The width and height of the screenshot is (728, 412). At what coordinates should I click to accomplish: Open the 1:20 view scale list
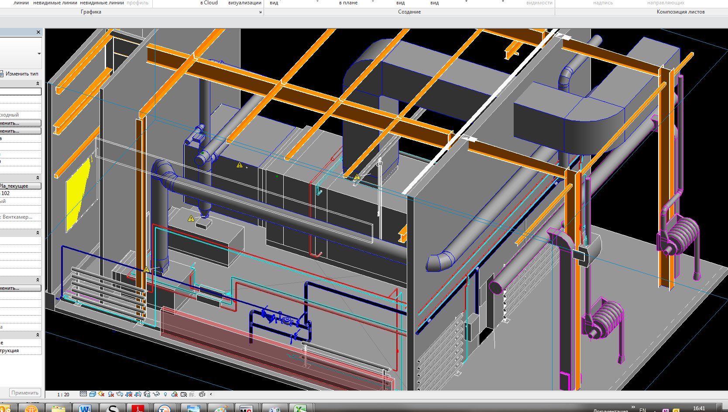pos(63,395)
